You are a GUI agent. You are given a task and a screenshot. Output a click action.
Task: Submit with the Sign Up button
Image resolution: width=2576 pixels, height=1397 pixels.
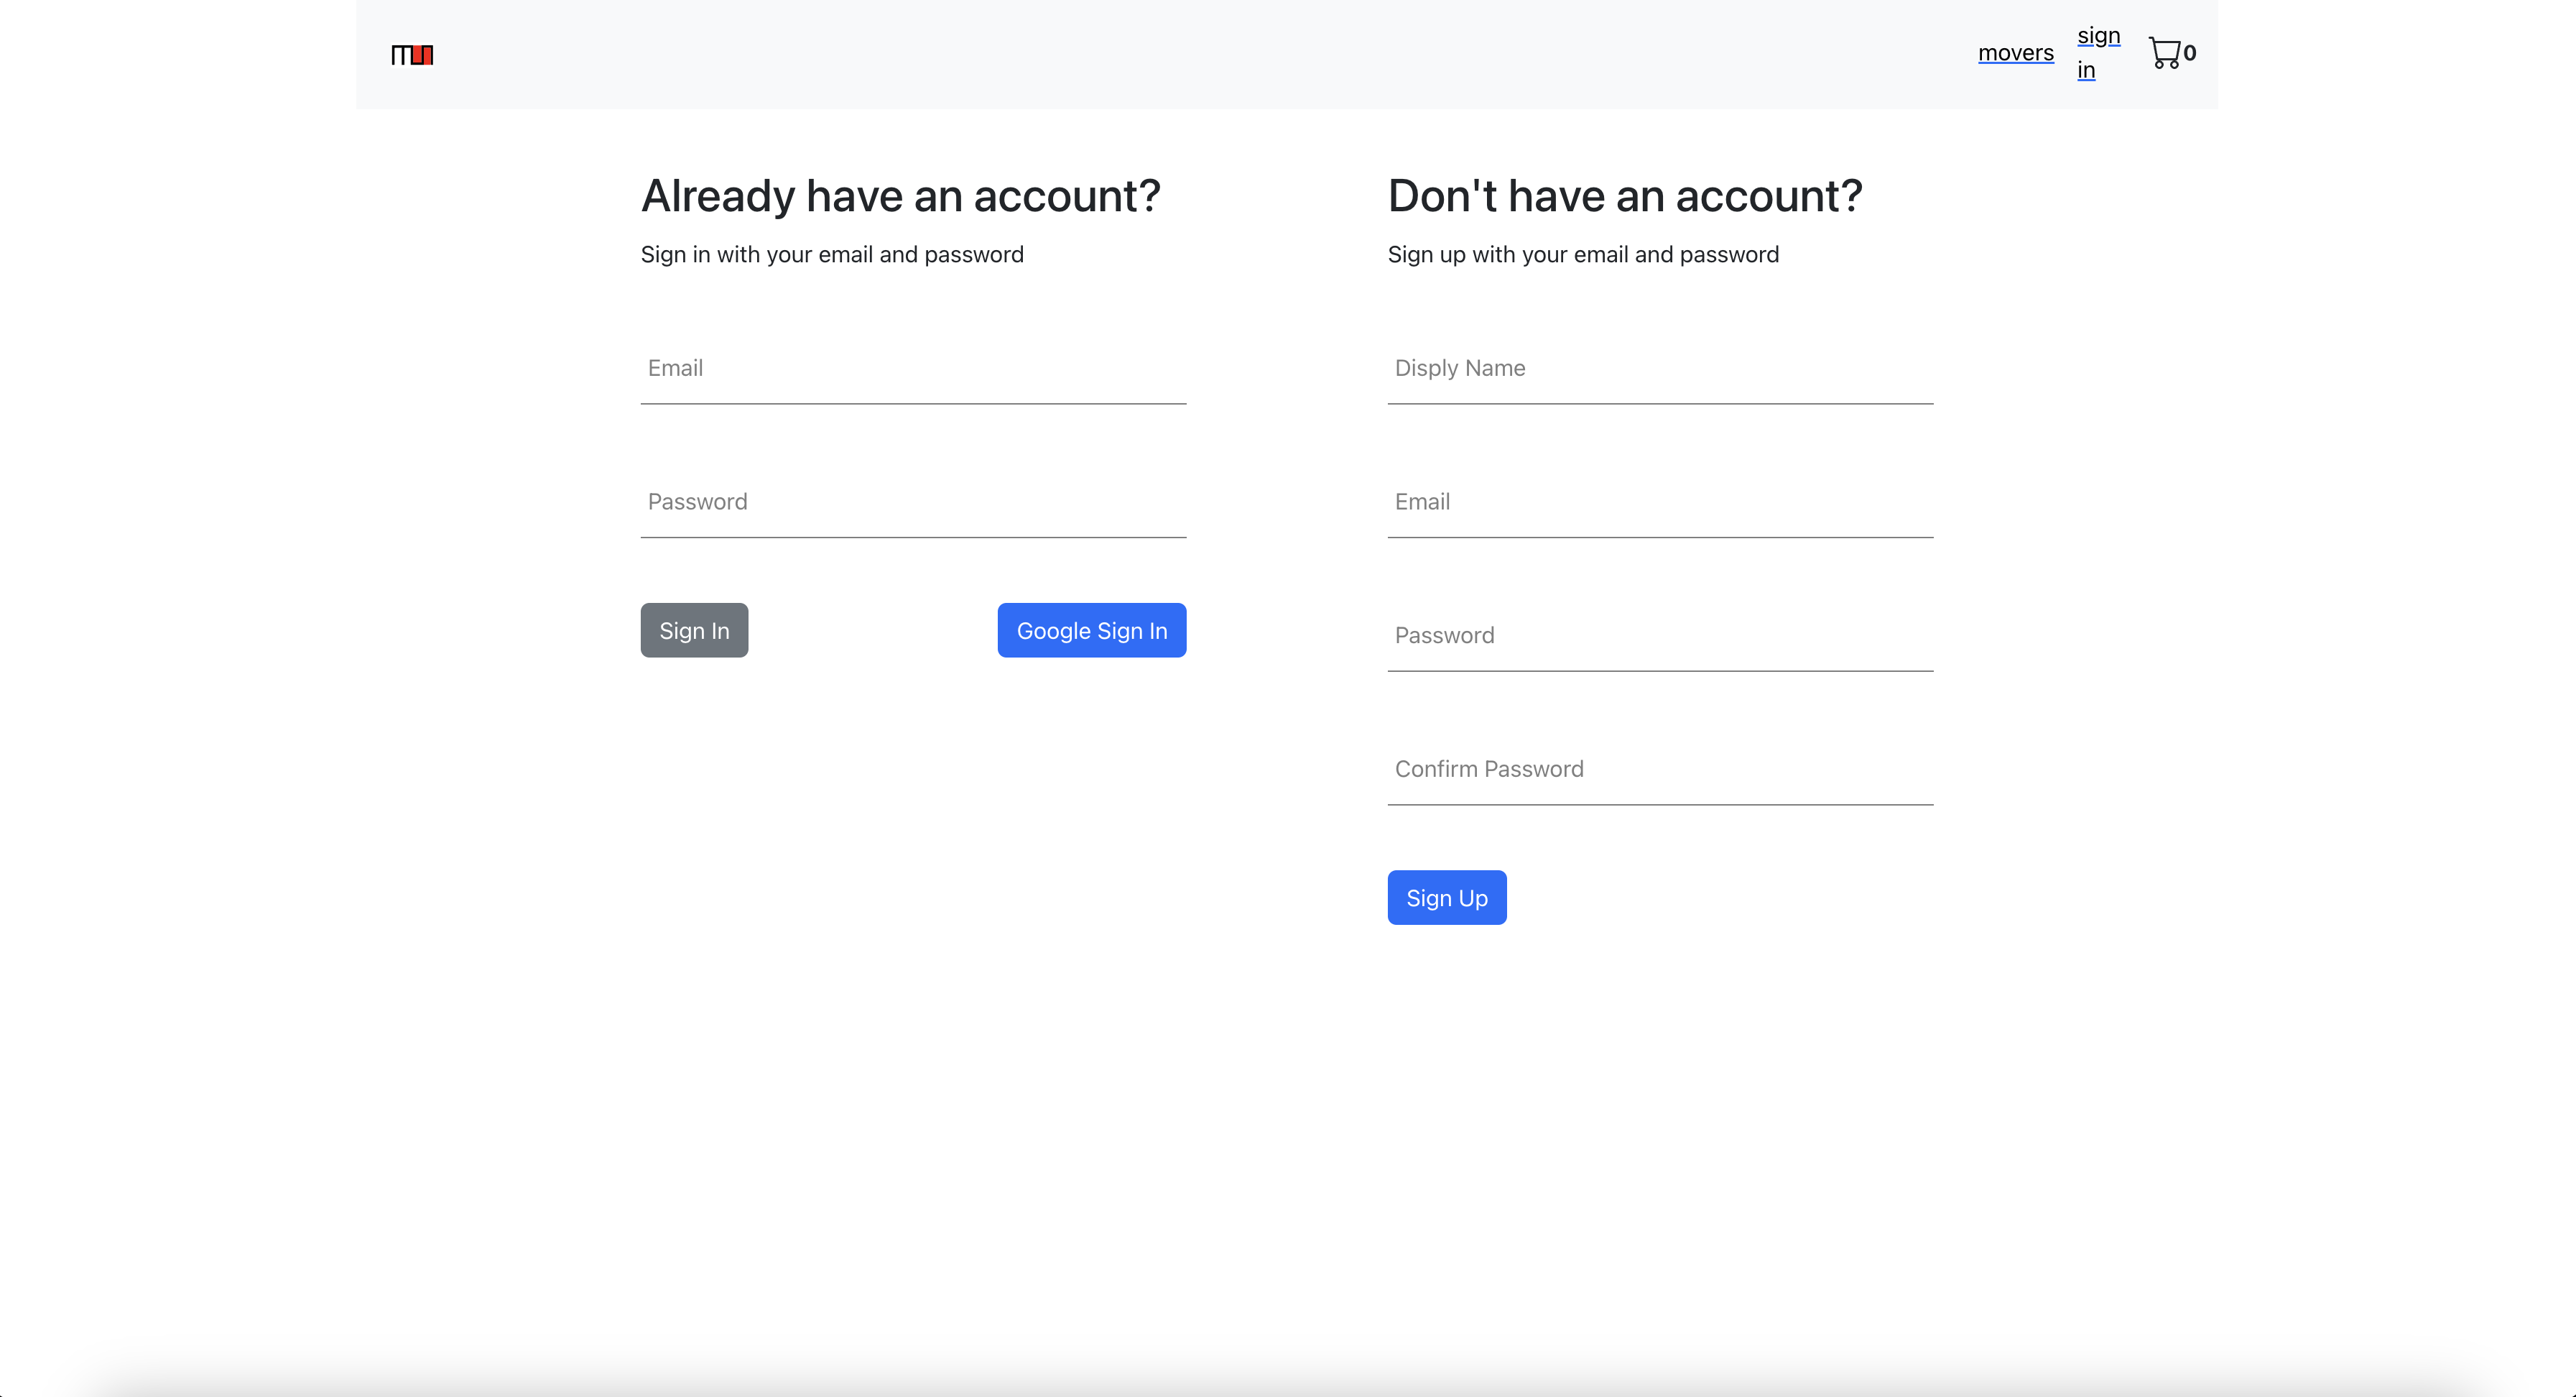click(1446, 898)
